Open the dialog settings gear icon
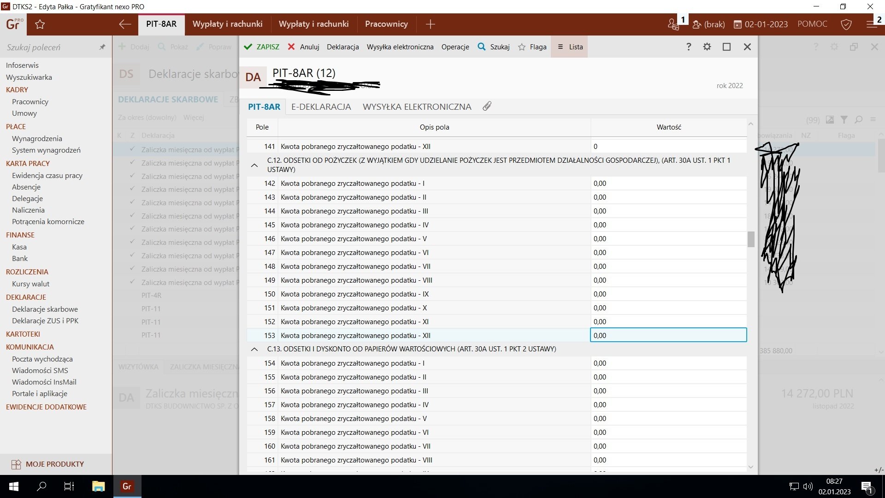 pos(707,47)
